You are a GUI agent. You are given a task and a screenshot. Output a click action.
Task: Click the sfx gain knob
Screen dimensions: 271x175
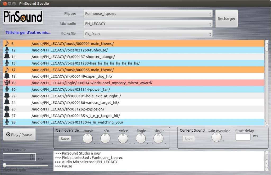pyautogui.click(x=105, y=138)
